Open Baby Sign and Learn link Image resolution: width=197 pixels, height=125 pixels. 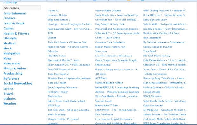[155, 20]
